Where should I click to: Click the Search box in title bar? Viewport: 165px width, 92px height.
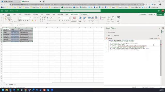[80, 11]
